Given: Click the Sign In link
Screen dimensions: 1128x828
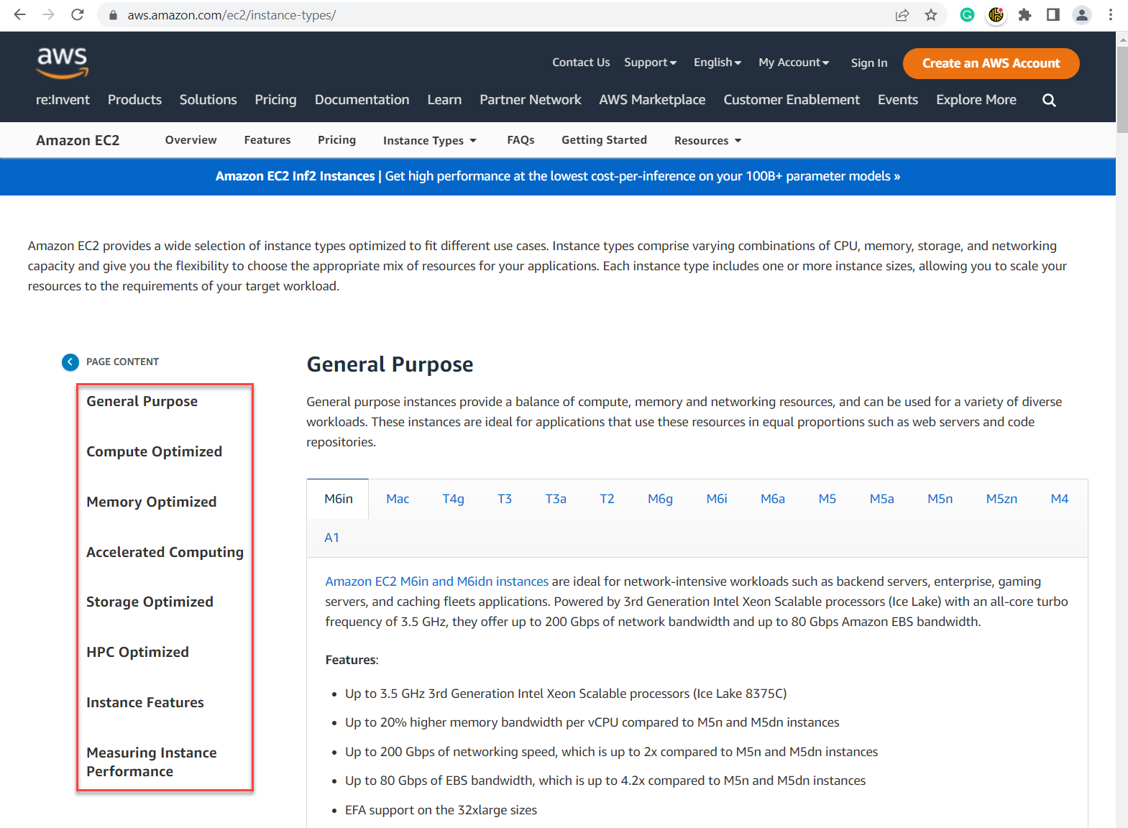Looking at the screenshot, I should (x=869, y=63).
